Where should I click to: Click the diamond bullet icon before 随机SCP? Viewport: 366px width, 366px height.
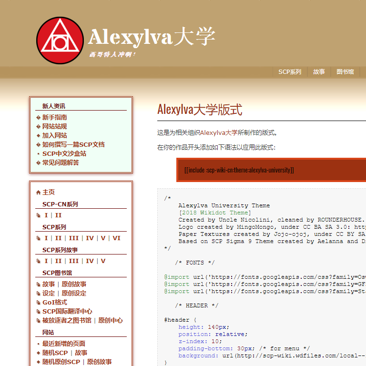point(38,353)
